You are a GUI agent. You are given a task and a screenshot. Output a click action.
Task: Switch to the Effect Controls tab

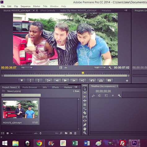pos(48,10)
